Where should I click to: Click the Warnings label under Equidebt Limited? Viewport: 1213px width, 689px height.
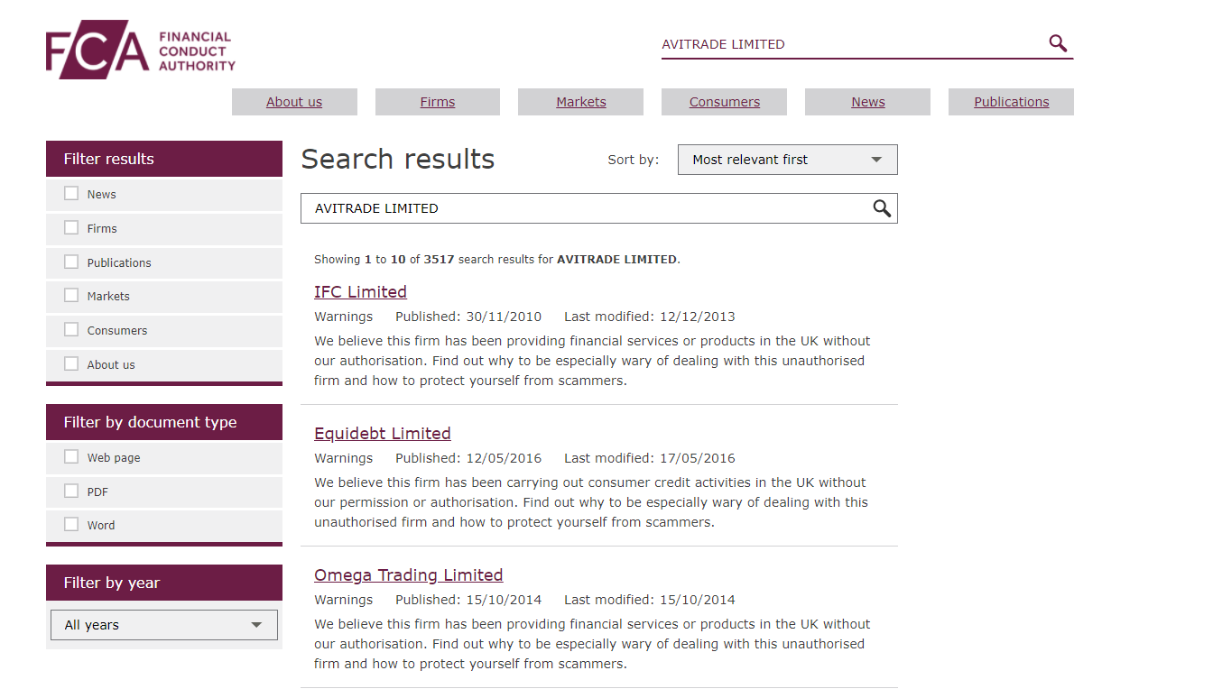tap(344, 458)
